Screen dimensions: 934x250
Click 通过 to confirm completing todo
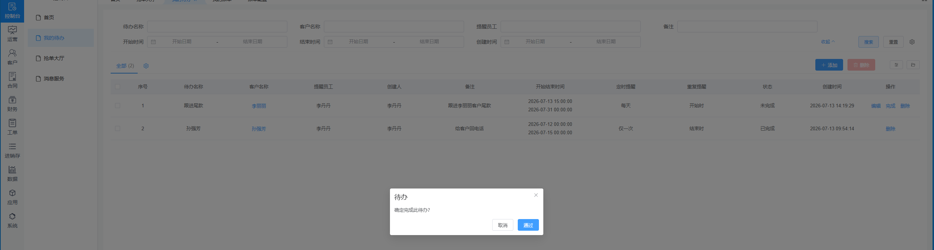point(528,225)
